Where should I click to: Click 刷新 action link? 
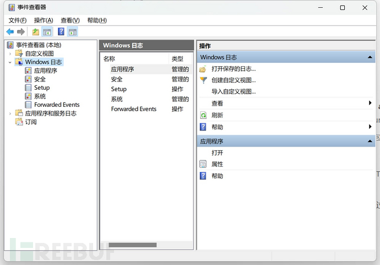217,115
